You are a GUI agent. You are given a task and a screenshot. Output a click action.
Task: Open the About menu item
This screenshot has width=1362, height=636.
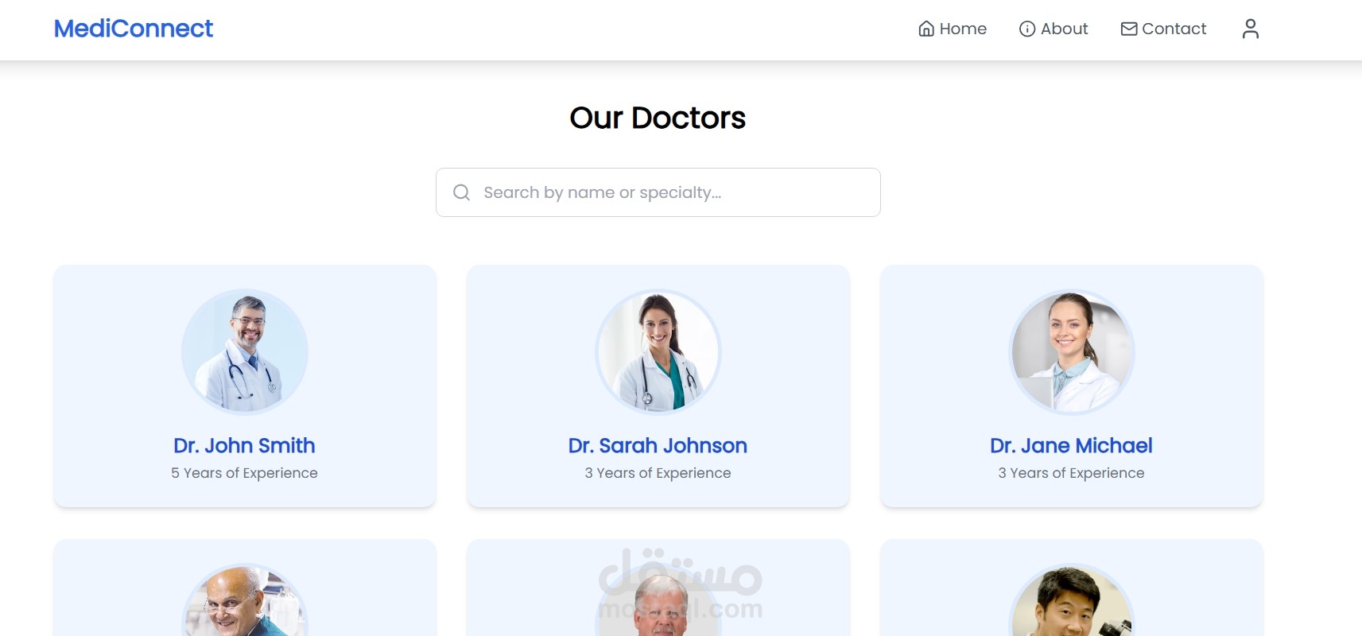[1054, 29]
